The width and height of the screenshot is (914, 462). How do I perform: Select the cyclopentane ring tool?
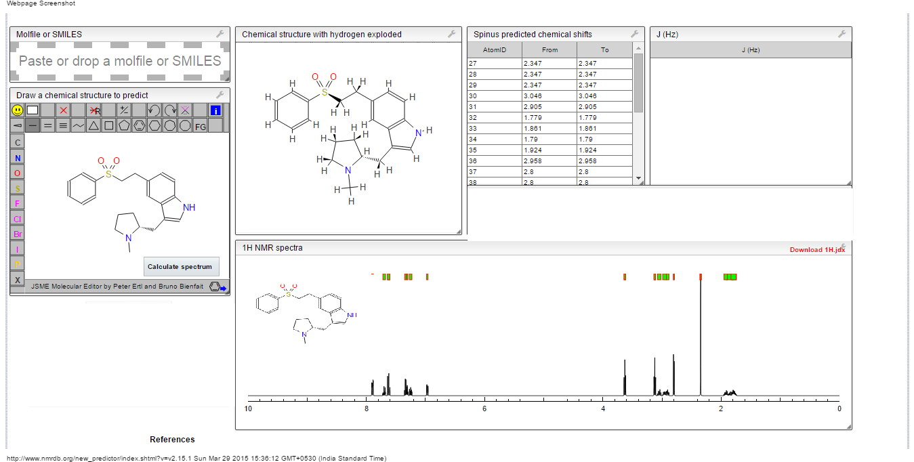[124, 125]
